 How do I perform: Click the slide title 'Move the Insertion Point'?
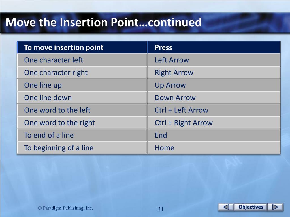pyautogui.click(x=72, y=22)
